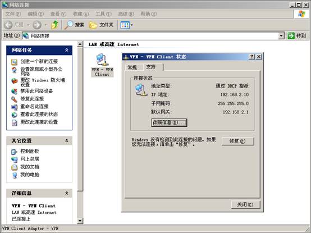311x233 pixels.
Task: Click the Back navigation arrow icon
Action: 8,25
